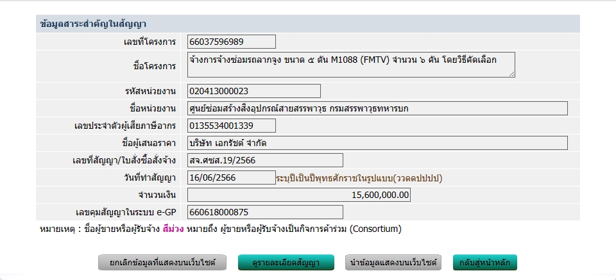The height and width of the screenshot is (280, 616).
Task: Click the เลขที่โครงการ field showing 66037596989
Action: [x=232, y=42]
